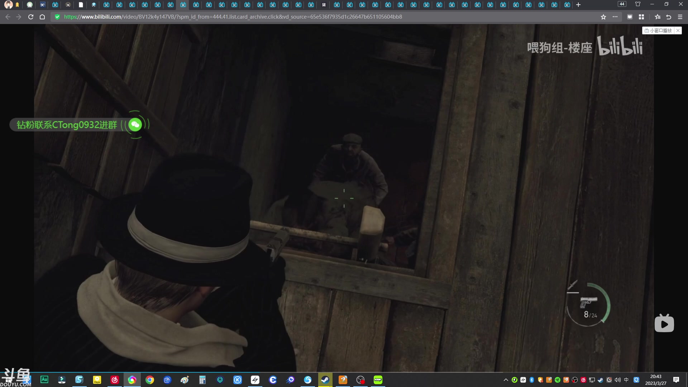Open Paint from the taskbar
Image resolution: width=688 pixels, height=387 pixels.
coord(185,379)
